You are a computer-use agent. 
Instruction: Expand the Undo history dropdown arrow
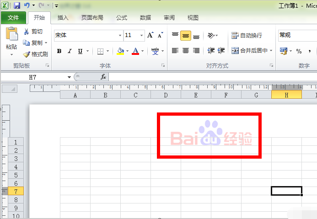point(33,5)
